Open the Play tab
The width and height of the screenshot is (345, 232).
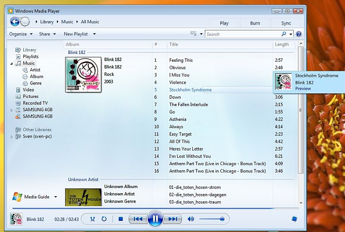(x=224, y=23)
